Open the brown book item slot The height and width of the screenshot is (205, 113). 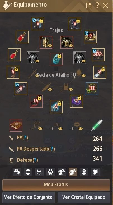(x=16, y=125)
